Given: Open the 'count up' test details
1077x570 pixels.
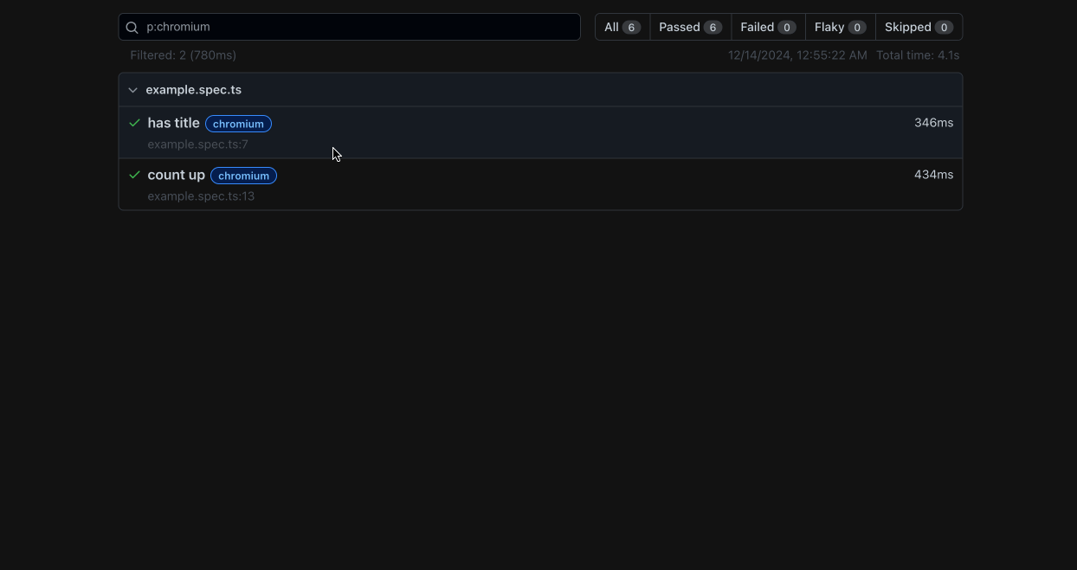Looking at the screenshot, I should click(x=176, y=175).
